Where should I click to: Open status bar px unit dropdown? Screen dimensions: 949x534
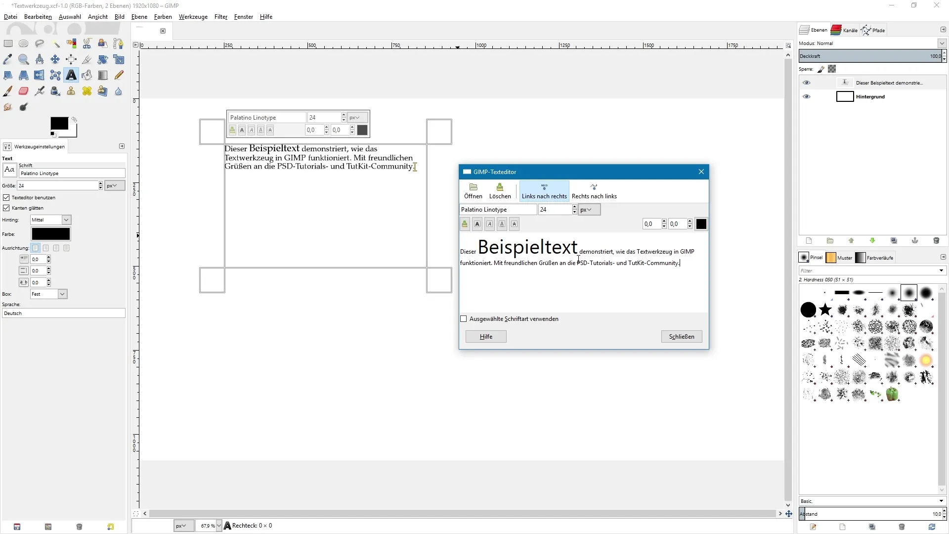pyautogui.click(x=183, y=526)
